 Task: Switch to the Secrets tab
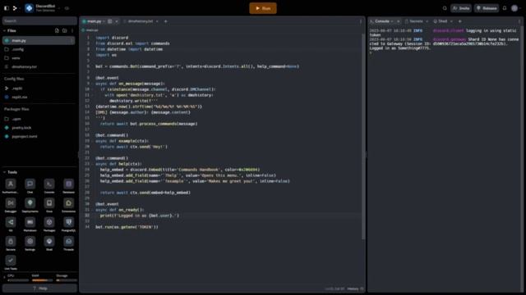(416, 21)
